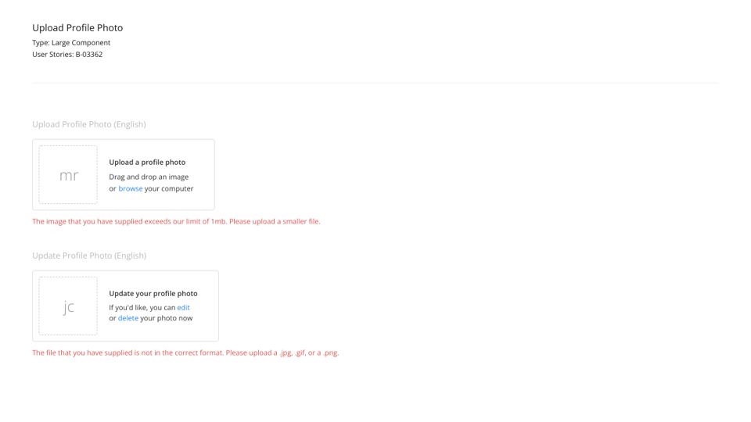
Task: Click the "Update Profile Photo (English)" section heading
Action: coord(89,256)
